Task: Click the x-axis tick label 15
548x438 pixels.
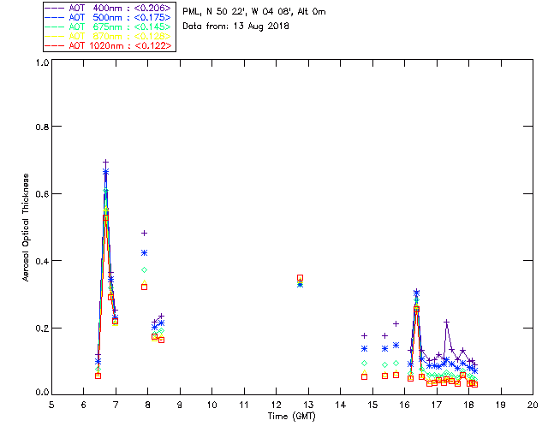Action: (372, 405)
